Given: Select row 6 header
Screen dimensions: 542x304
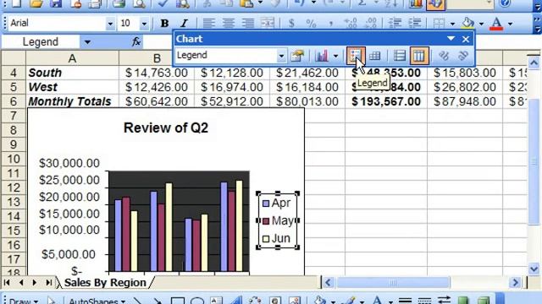Looking at the screenshot, I should (x=14, y=101).
